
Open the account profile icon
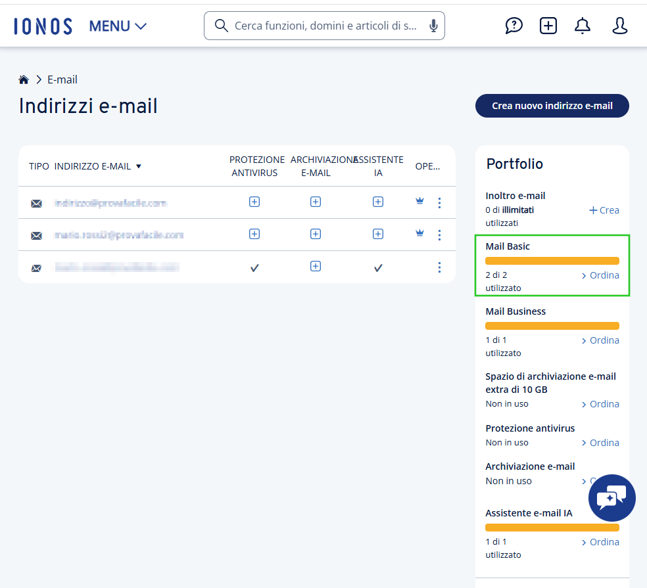tap(619, 26)
